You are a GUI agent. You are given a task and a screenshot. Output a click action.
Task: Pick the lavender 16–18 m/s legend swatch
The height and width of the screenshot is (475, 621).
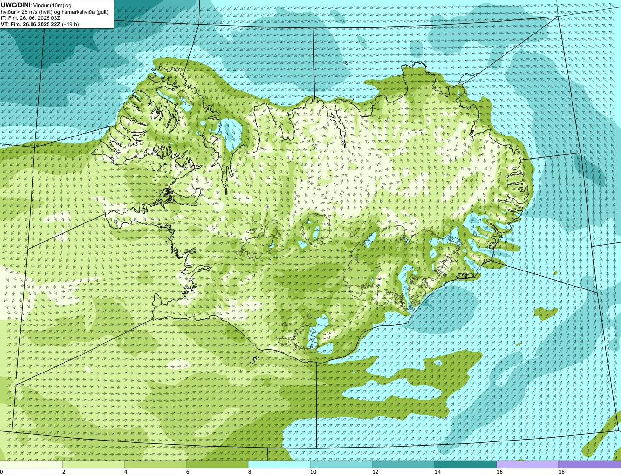pos(528,464)
